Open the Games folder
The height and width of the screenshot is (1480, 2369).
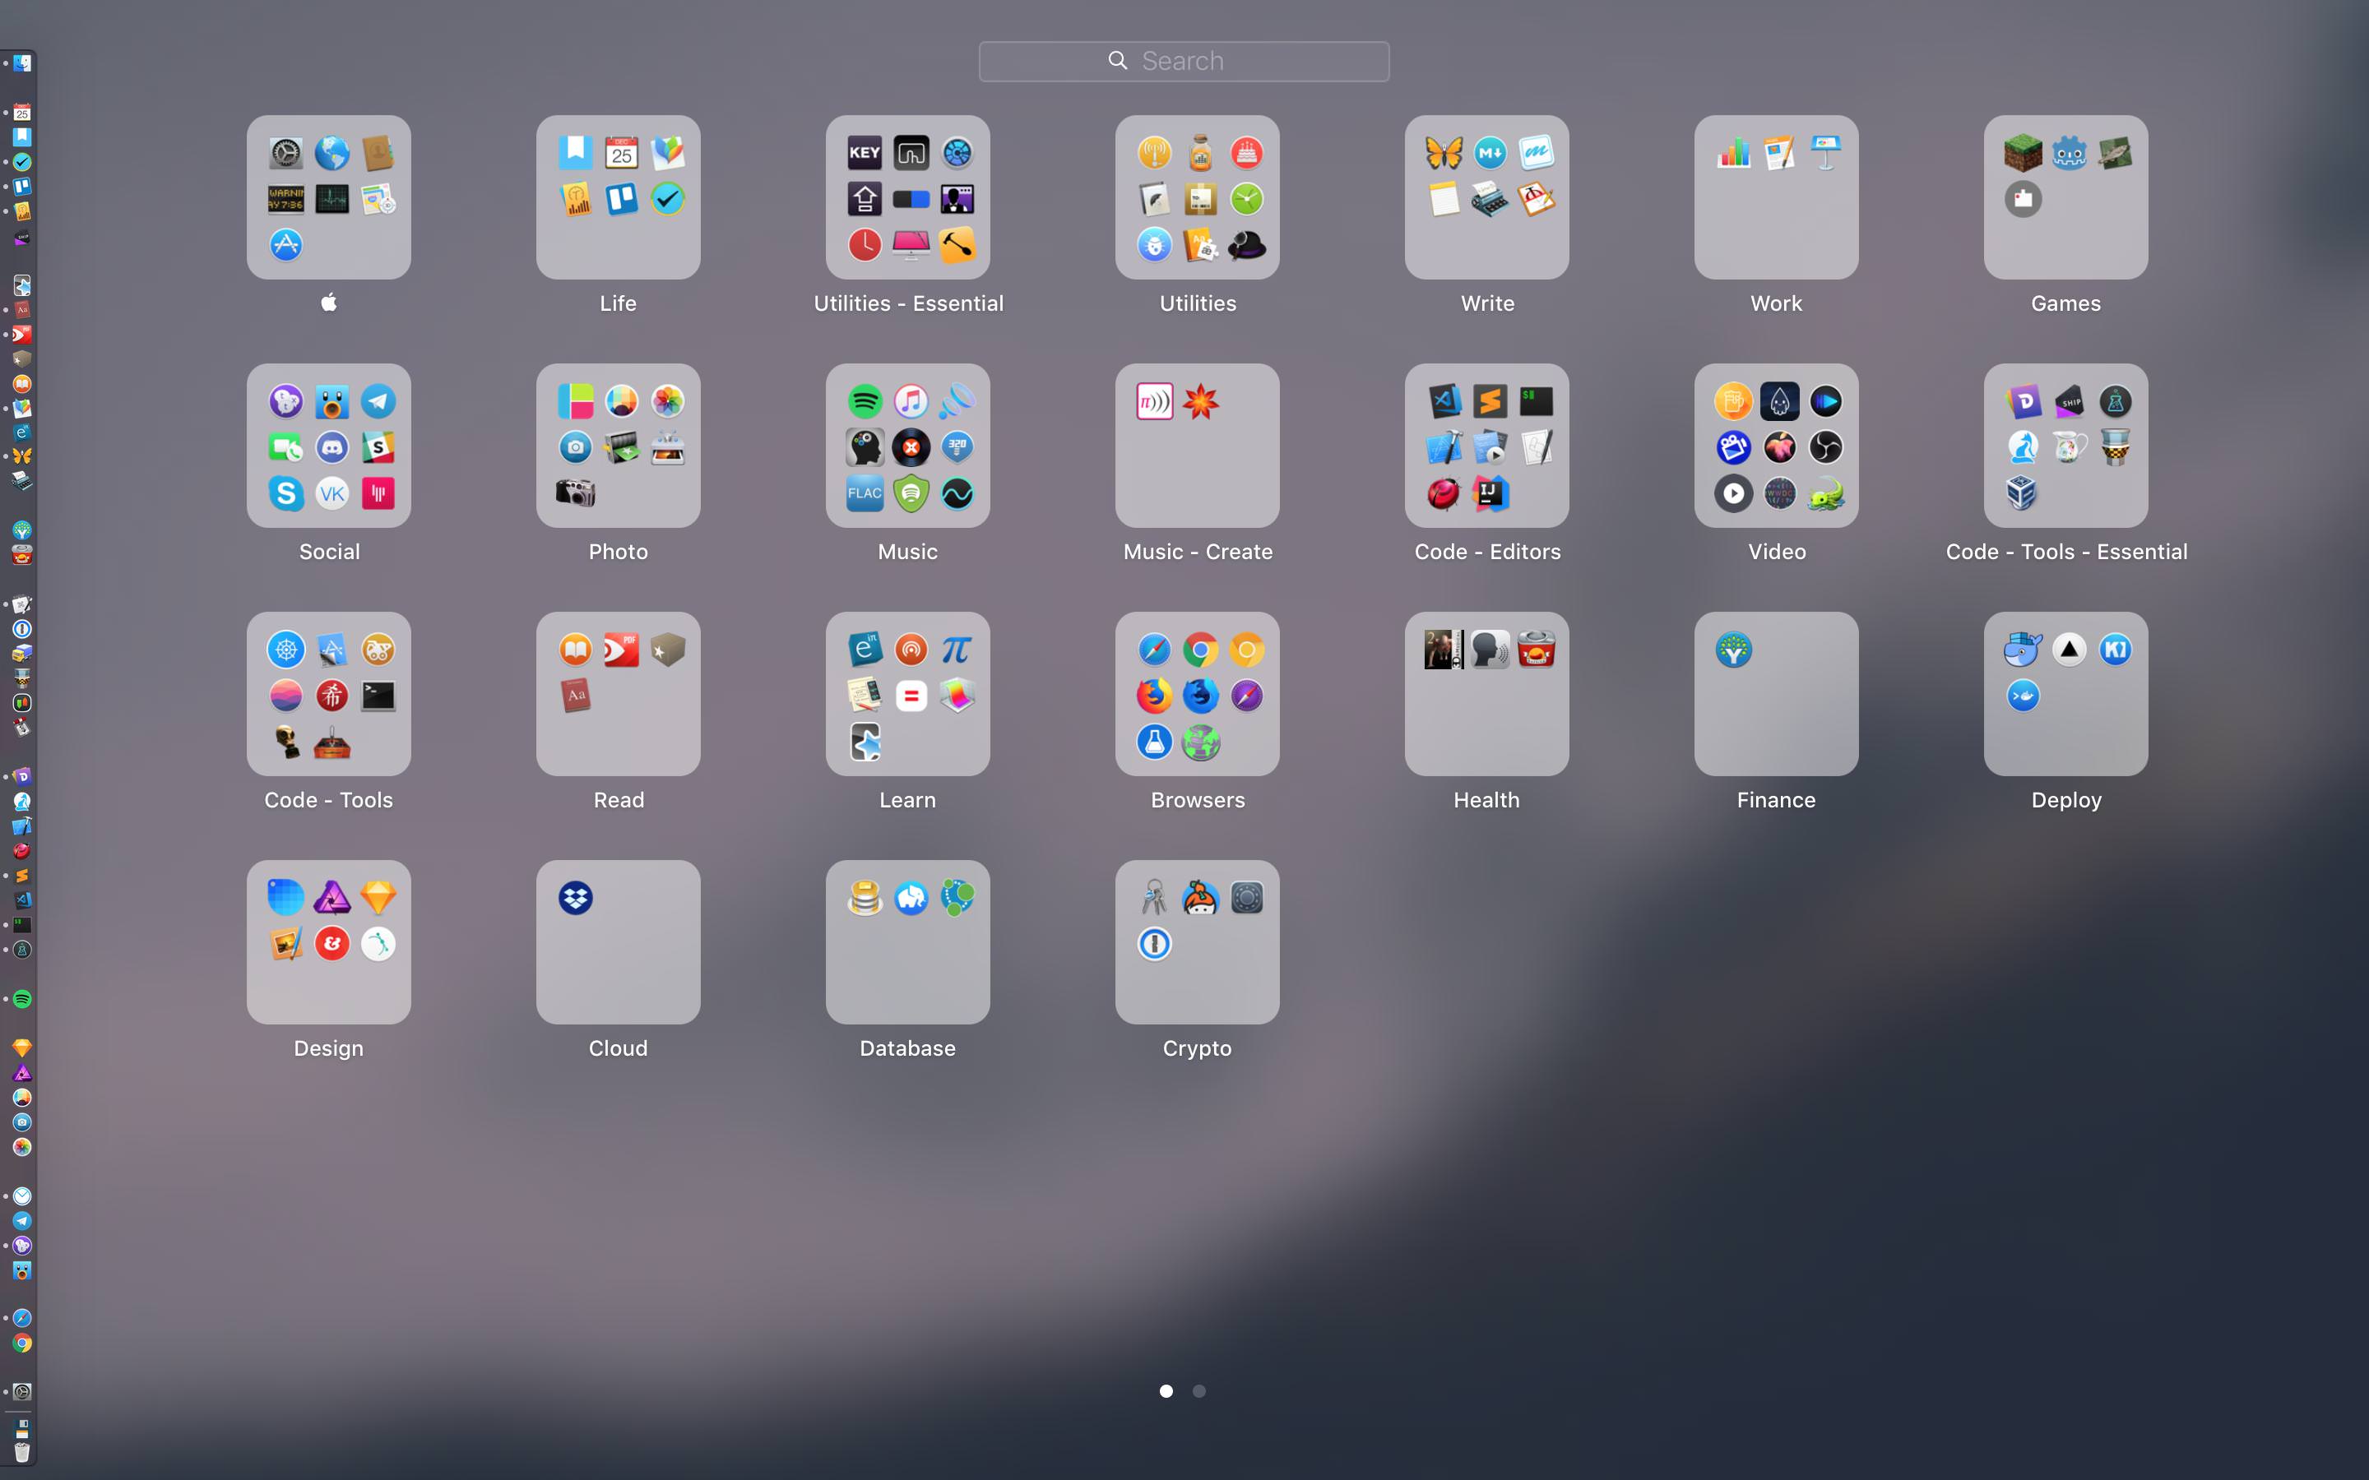[2065, 197]
